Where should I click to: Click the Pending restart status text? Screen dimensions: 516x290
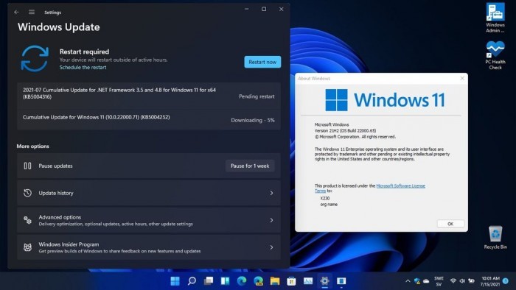(x=257, y=96)
